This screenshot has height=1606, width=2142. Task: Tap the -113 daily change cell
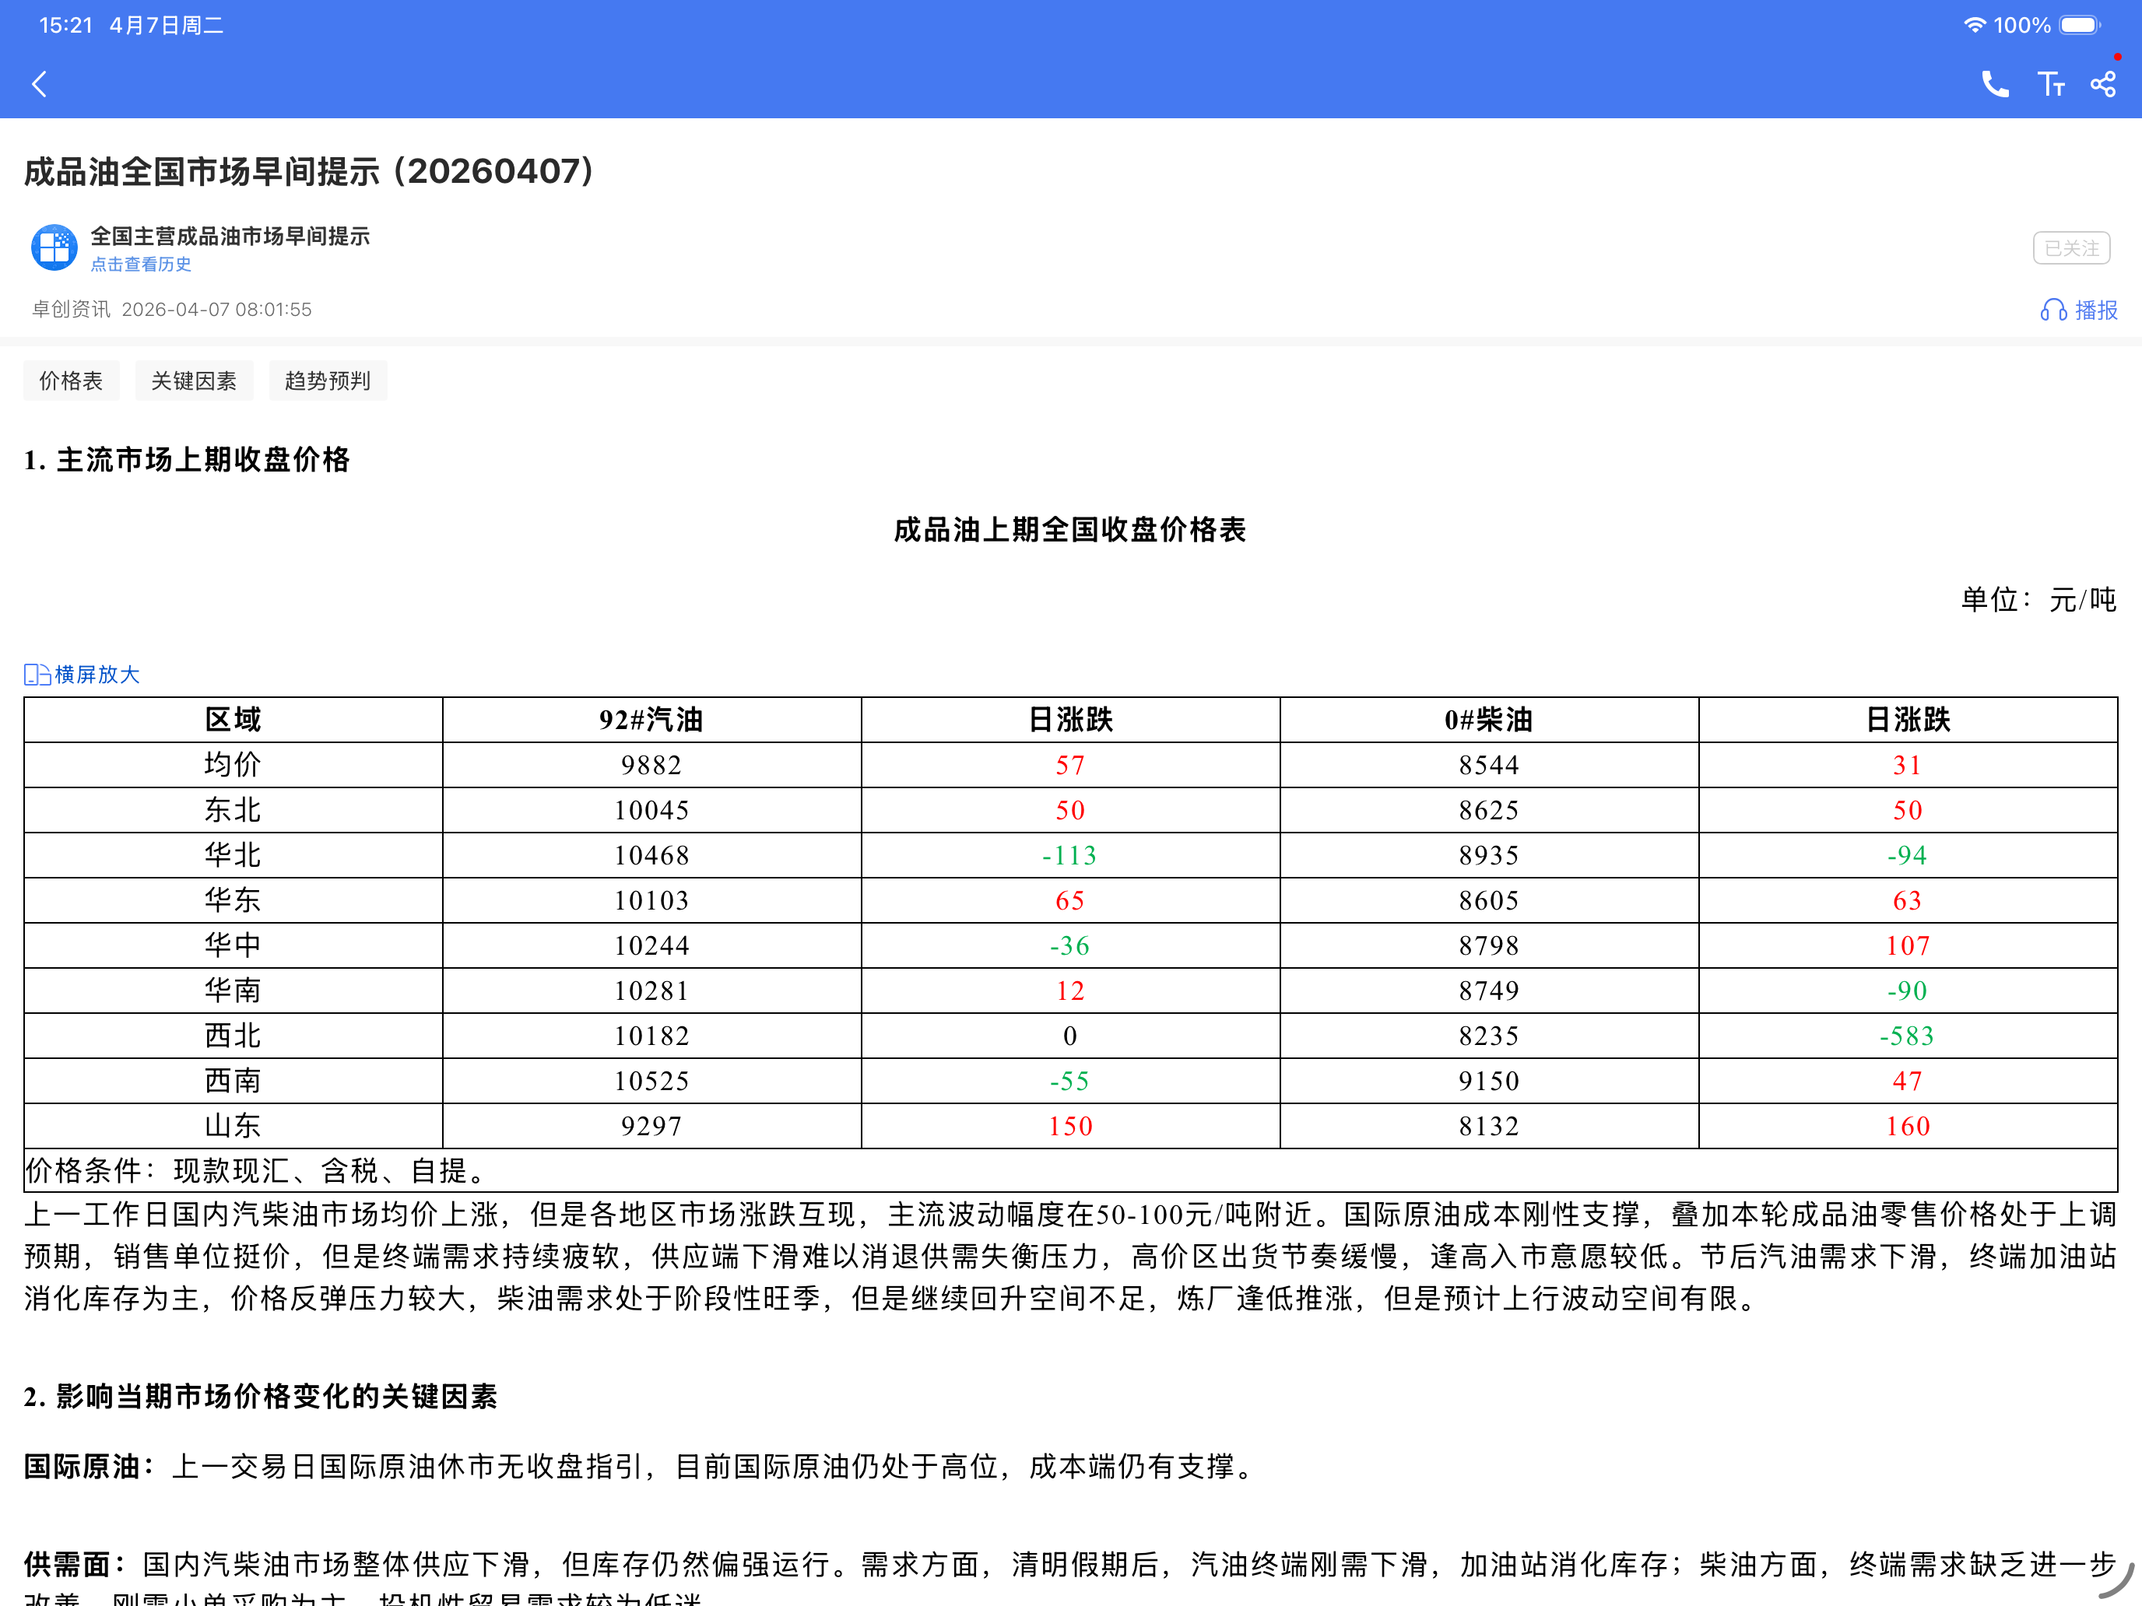[x=1070, y=855]
